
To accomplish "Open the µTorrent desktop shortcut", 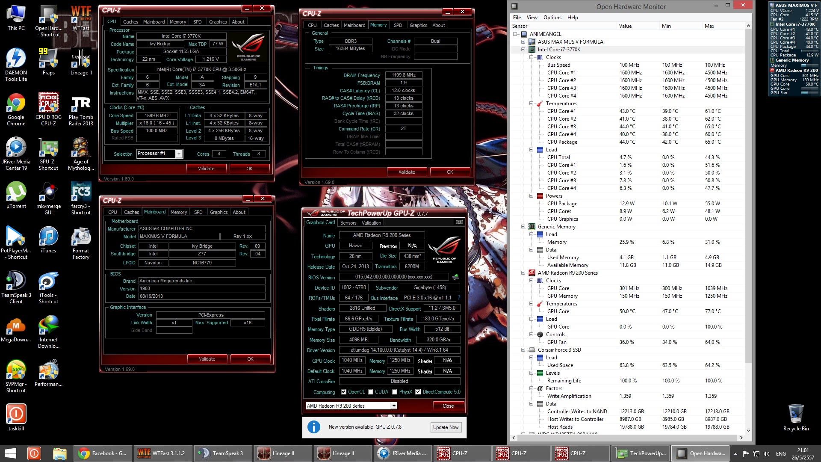I will [16, 192].
